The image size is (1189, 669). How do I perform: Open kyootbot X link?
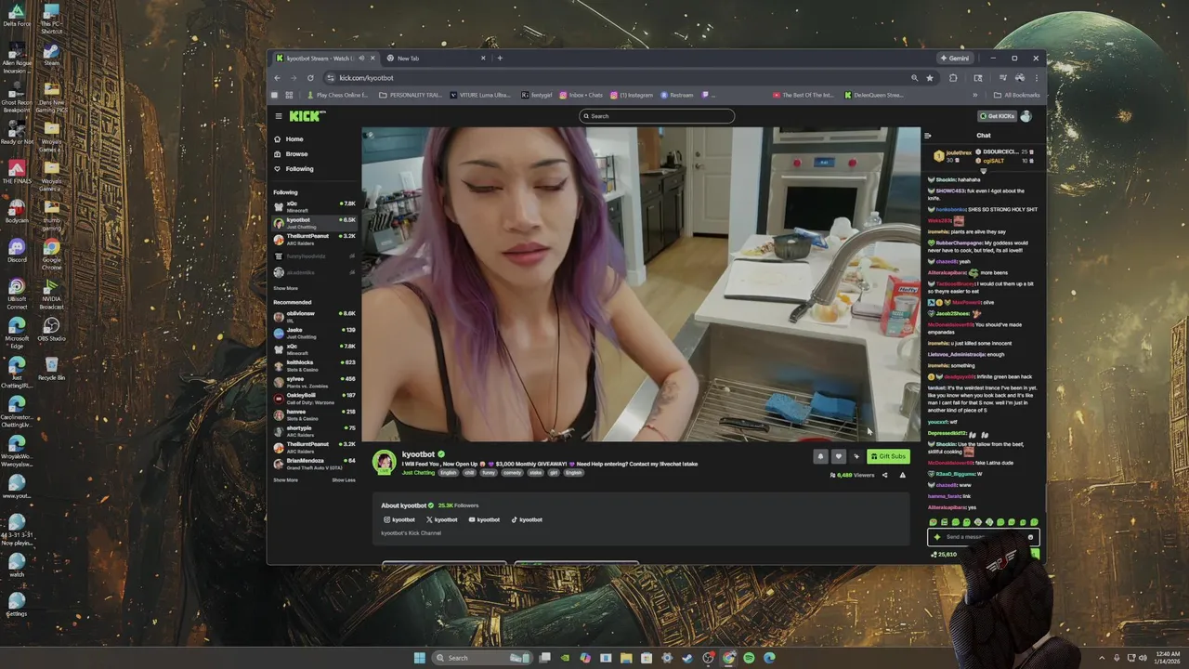point(442,520)
